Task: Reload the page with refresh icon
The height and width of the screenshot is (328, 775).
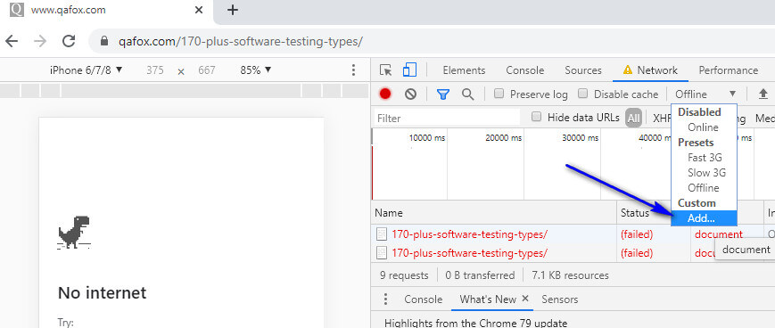Action: coord(69,41)
